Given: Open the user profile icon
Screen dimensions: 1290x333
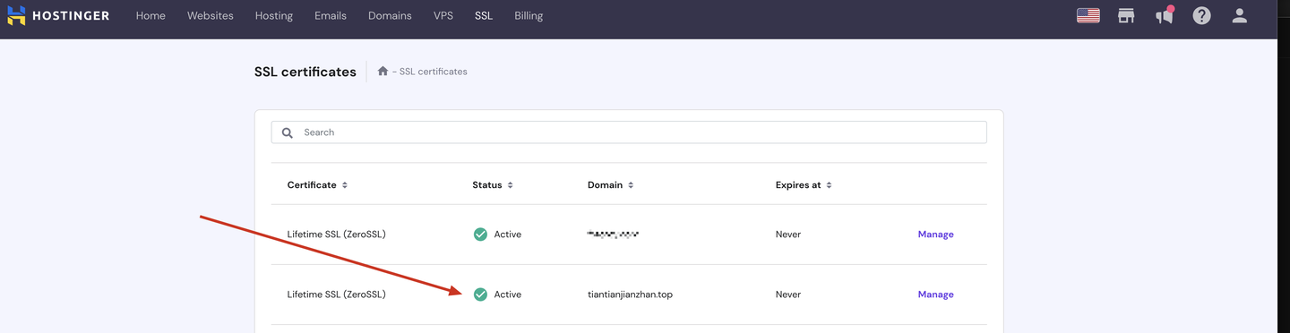Looking at the screenshot, I should (x=1240, y=15).
